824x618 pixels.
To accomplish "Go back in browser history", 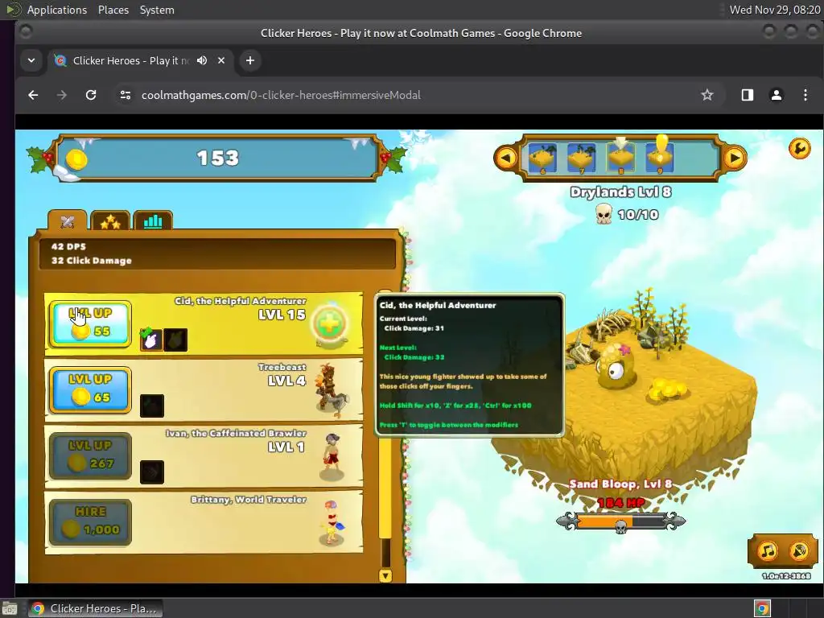I will [x=33, y=95].
